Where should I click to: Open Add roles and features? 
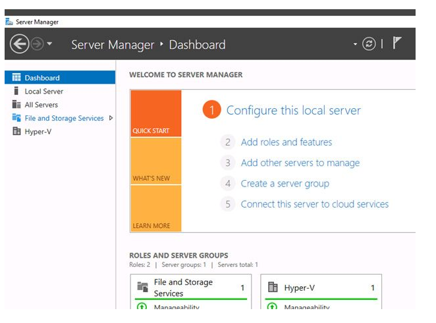pos(286,142)
